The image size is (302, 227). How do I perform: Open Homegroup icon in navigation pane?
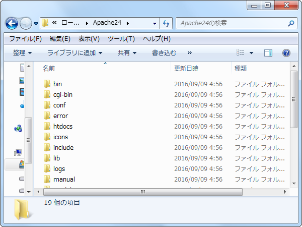coord(18,128)
